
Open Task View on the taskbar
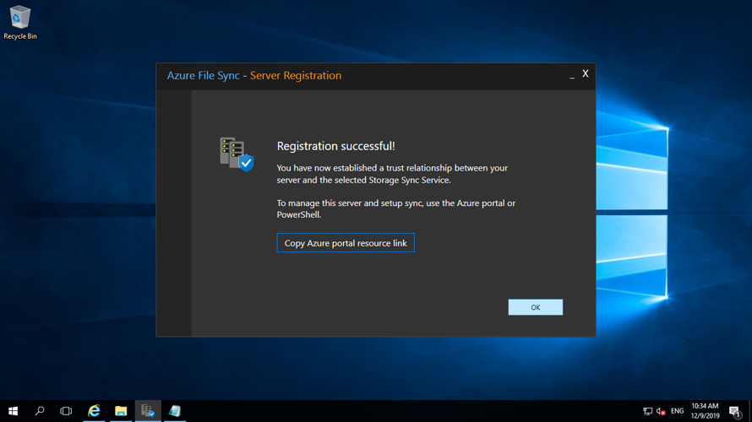pyautogui.click(x=66, y=411)
